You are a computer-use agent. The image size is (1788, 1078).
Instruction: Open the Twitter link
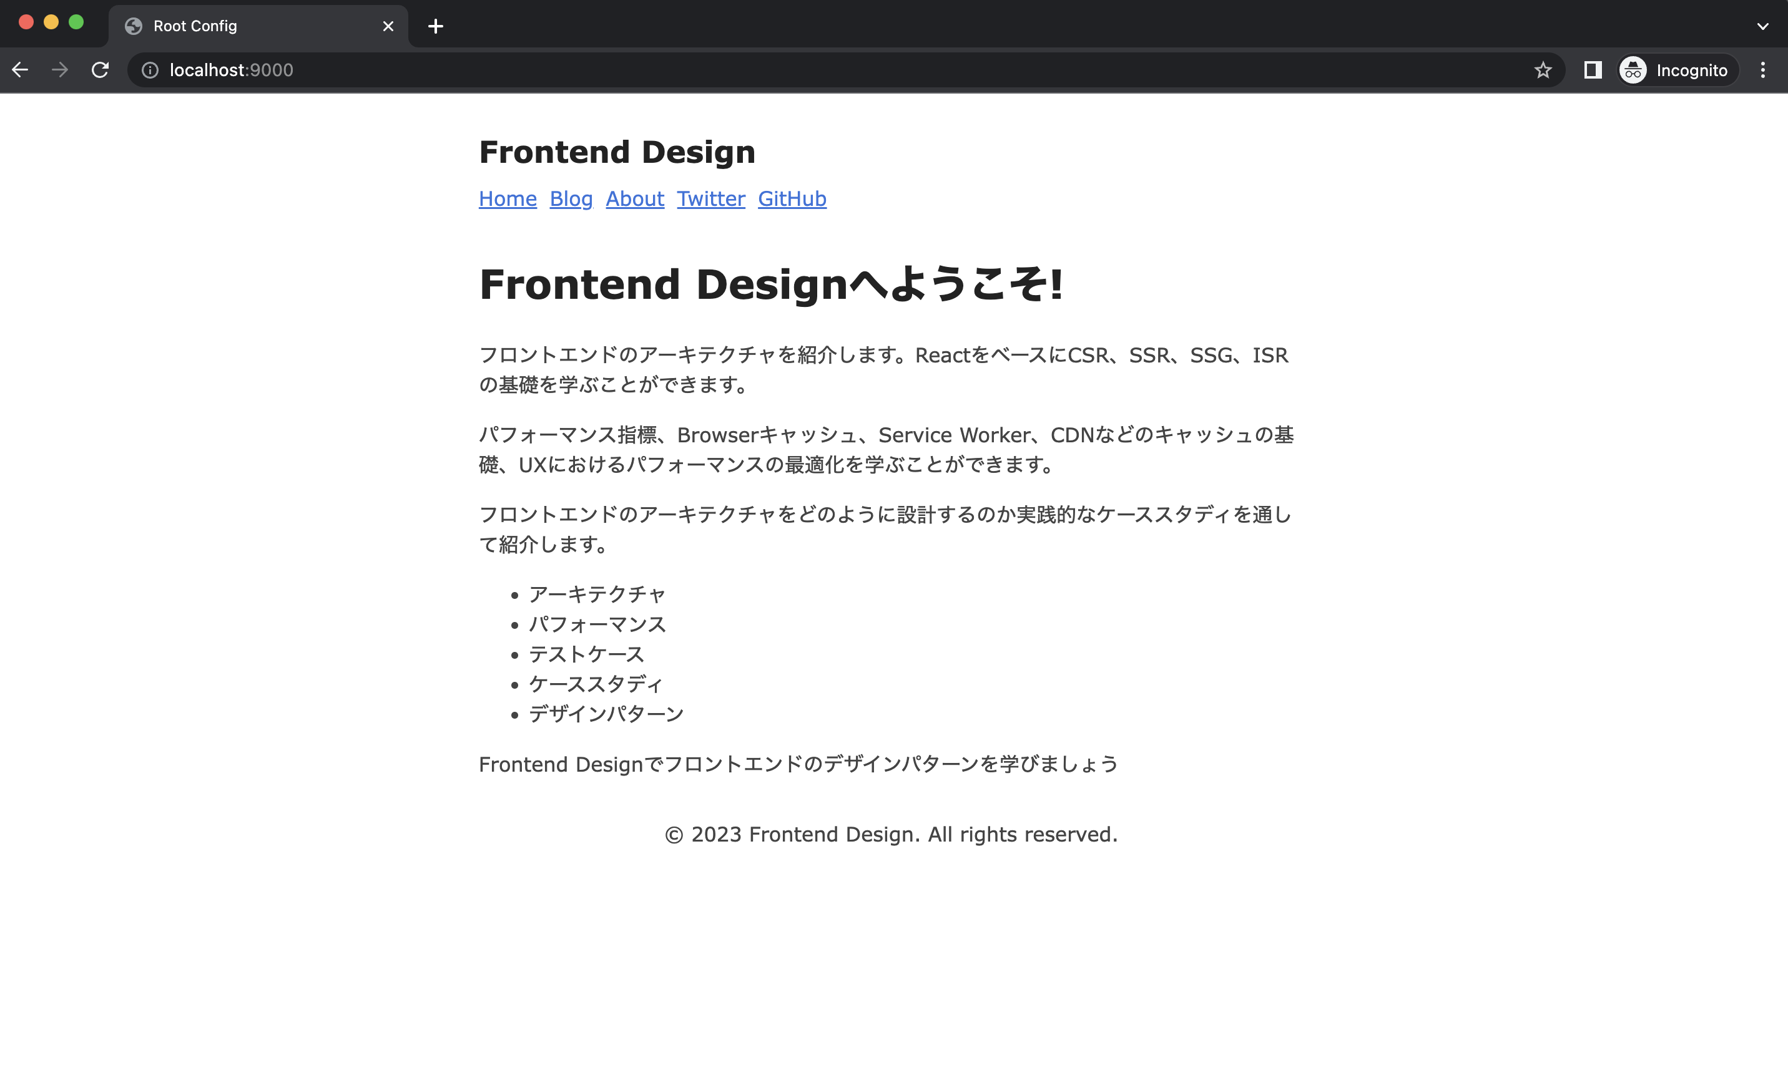pos(711,198)
